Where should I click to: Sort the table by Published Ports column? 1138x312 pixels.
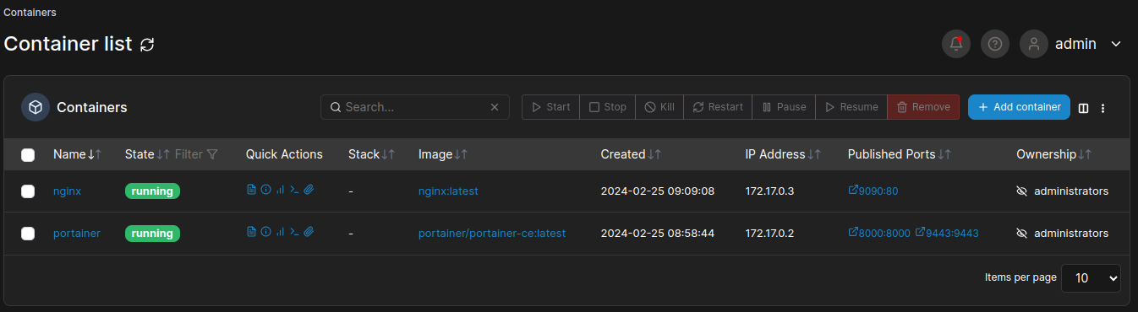900,154
